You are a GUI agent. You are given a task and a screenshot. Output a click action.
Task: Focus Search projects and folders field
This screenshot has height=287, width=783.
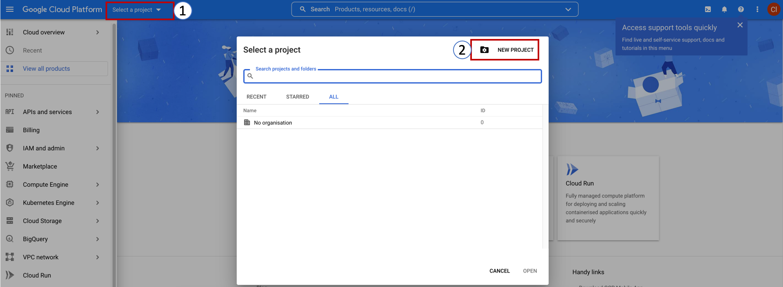click(392, 76)
